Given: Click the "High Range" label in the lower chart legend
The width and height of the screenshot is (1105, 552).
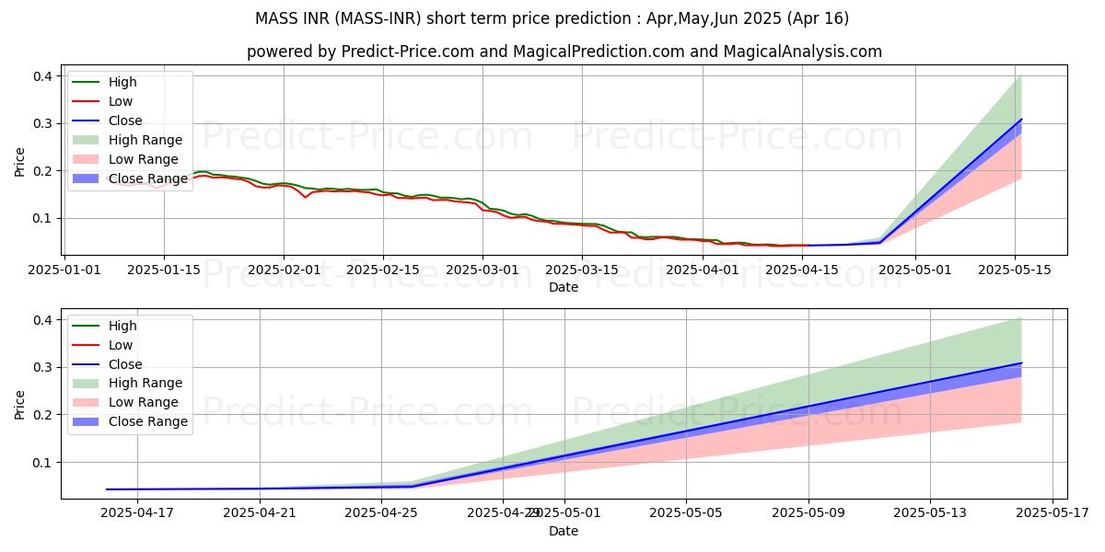Looking at the screenshot, I should tap(145, 384).
